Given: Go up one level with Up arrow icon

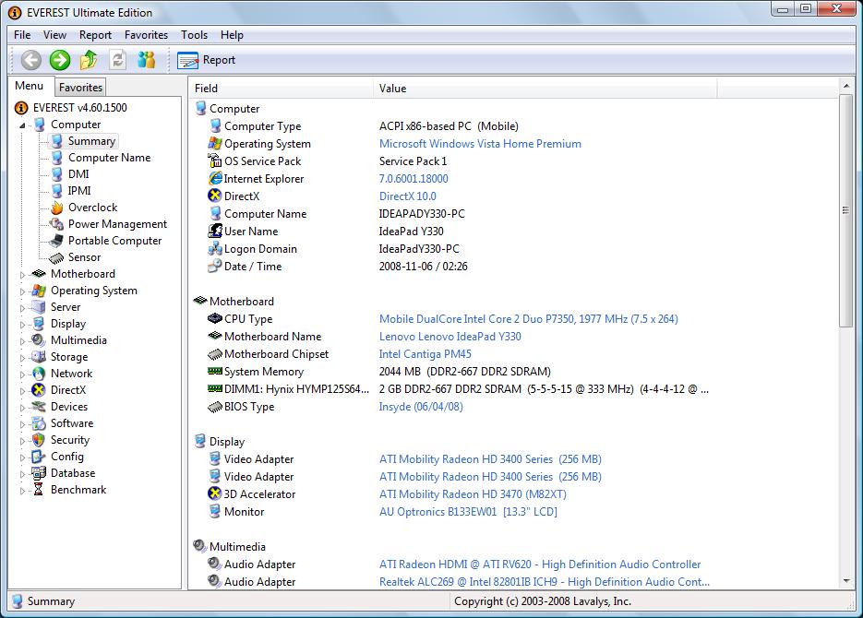Looking at the screenshot, I should 89,60.
